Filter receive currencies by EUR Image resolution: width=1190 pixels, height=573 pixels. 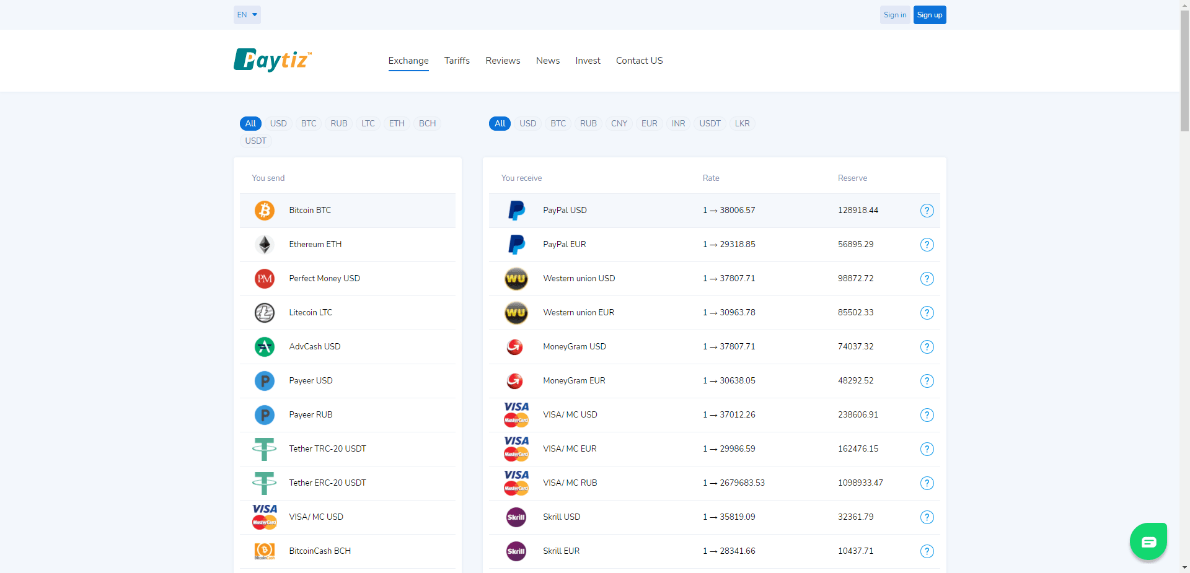[x=649, y=123]
